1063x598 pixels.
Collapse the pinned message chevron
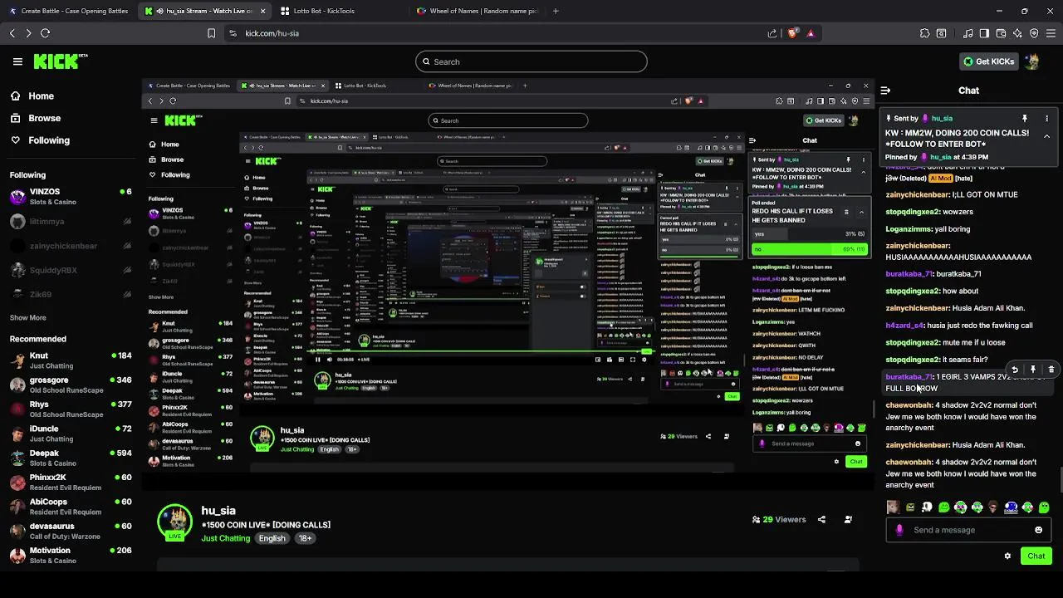(x=1046, y=136)
